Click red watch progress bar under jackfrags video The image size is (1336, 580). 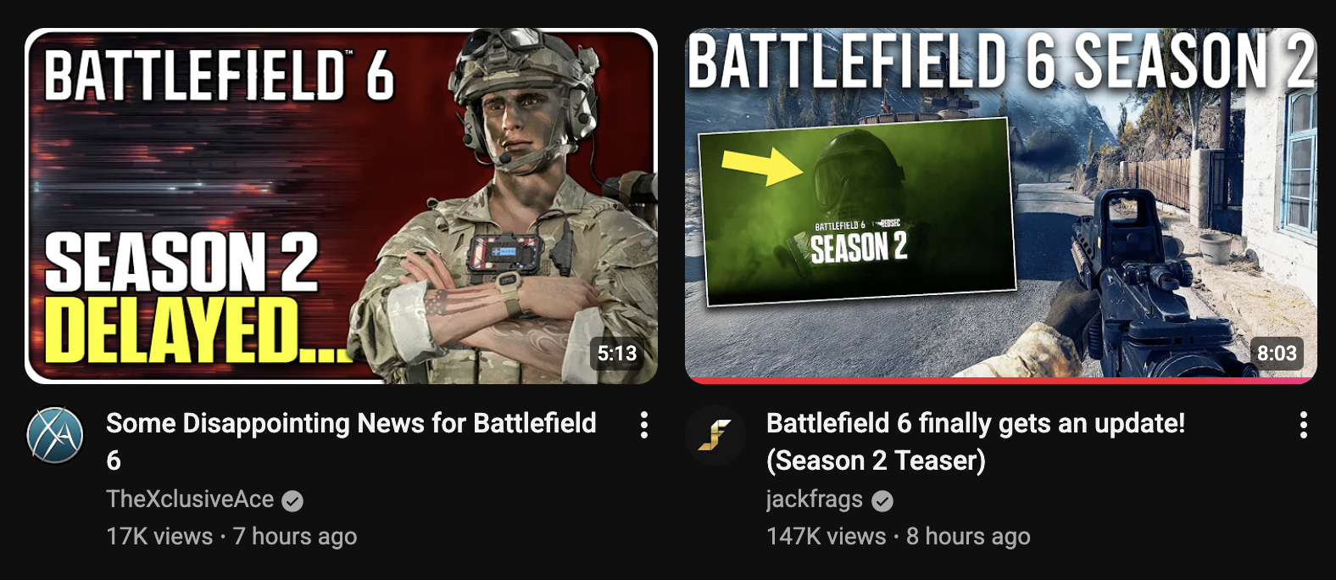point(1001,381)
